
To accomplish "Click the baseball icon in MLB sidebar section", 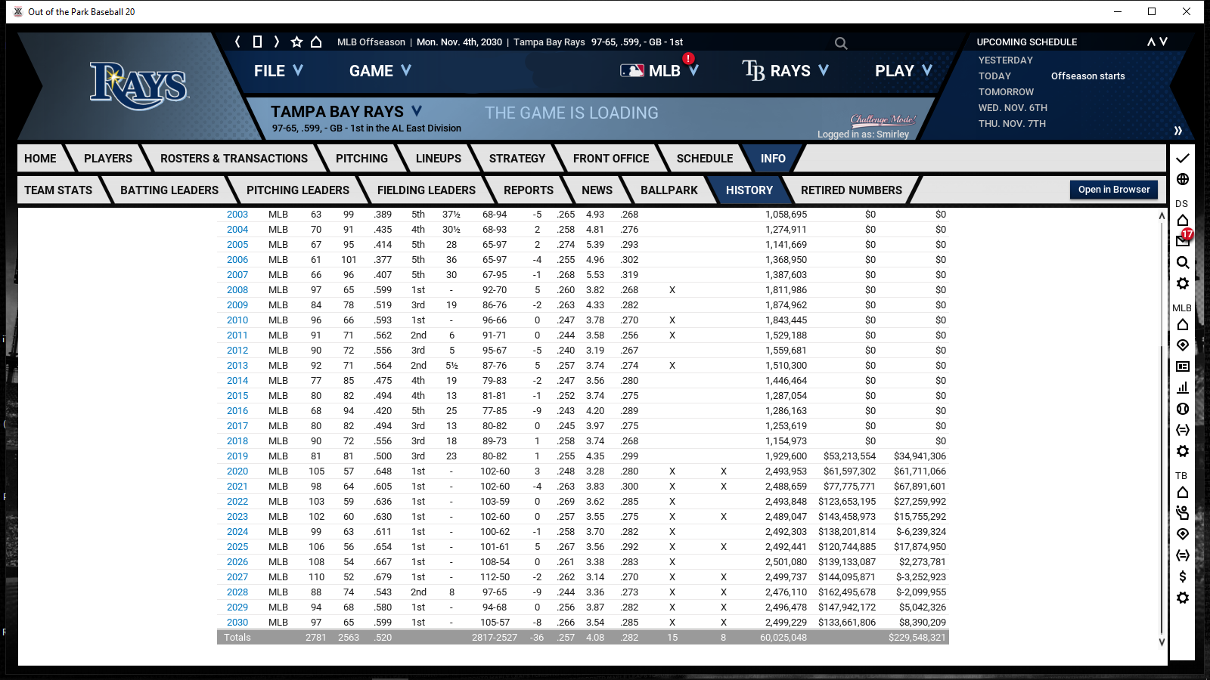I will pos(1183,409).
